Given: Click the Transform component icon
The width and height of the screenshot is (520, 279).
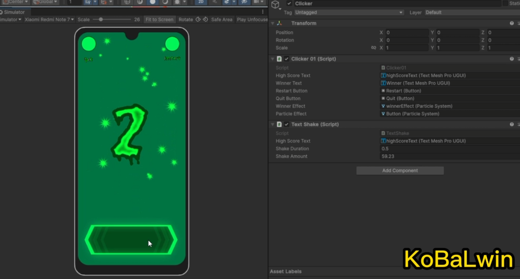Looking at the screenshot, I should [279, 23].
